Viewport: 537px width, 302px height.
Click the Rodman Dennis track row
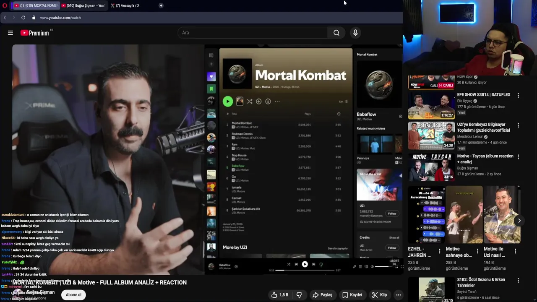286,135
